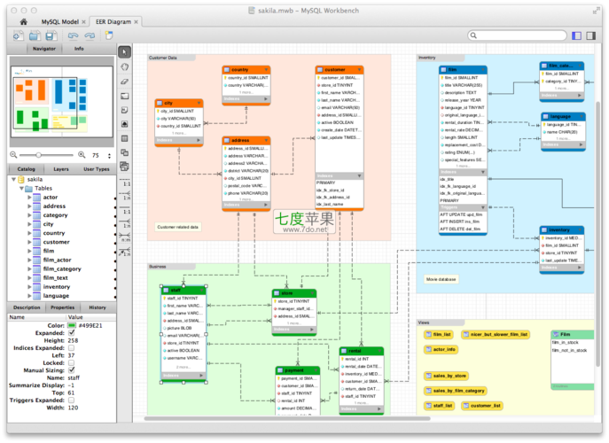Toggle the left sidebar panel icon
The height and width of the screenshot is (443, 609).
[577, 35]
